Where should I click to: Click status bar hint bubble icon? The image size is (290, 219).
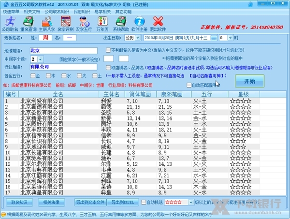pos(3,215)
